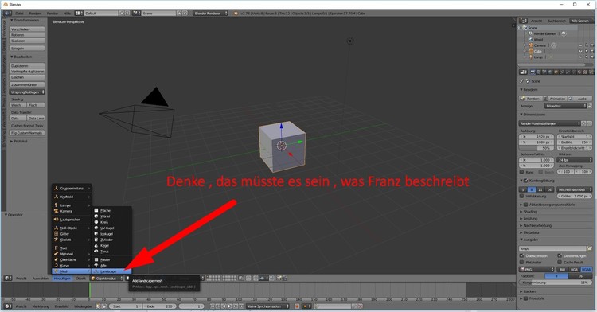This screenshot has width=597, height=312.
Task: Open the Datei menu
Action: point(19,14)
